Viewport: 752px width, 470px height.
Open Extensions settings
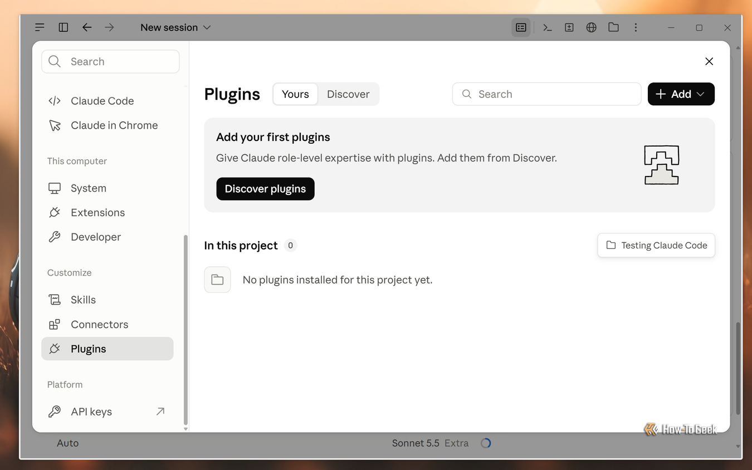[108, 213]
